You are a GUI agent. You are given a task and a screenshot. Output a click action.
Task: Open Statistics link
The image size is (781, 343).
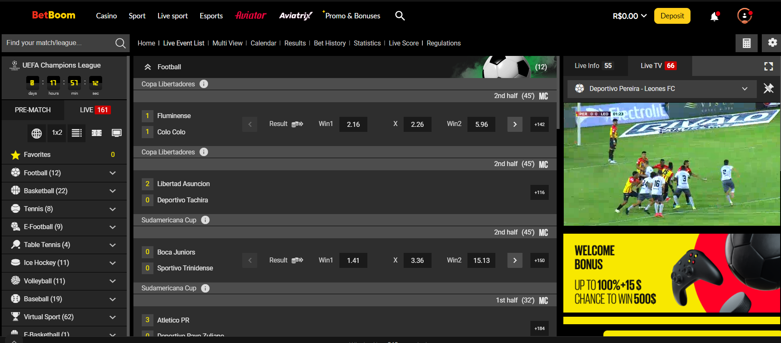click(x=367, y=43)
